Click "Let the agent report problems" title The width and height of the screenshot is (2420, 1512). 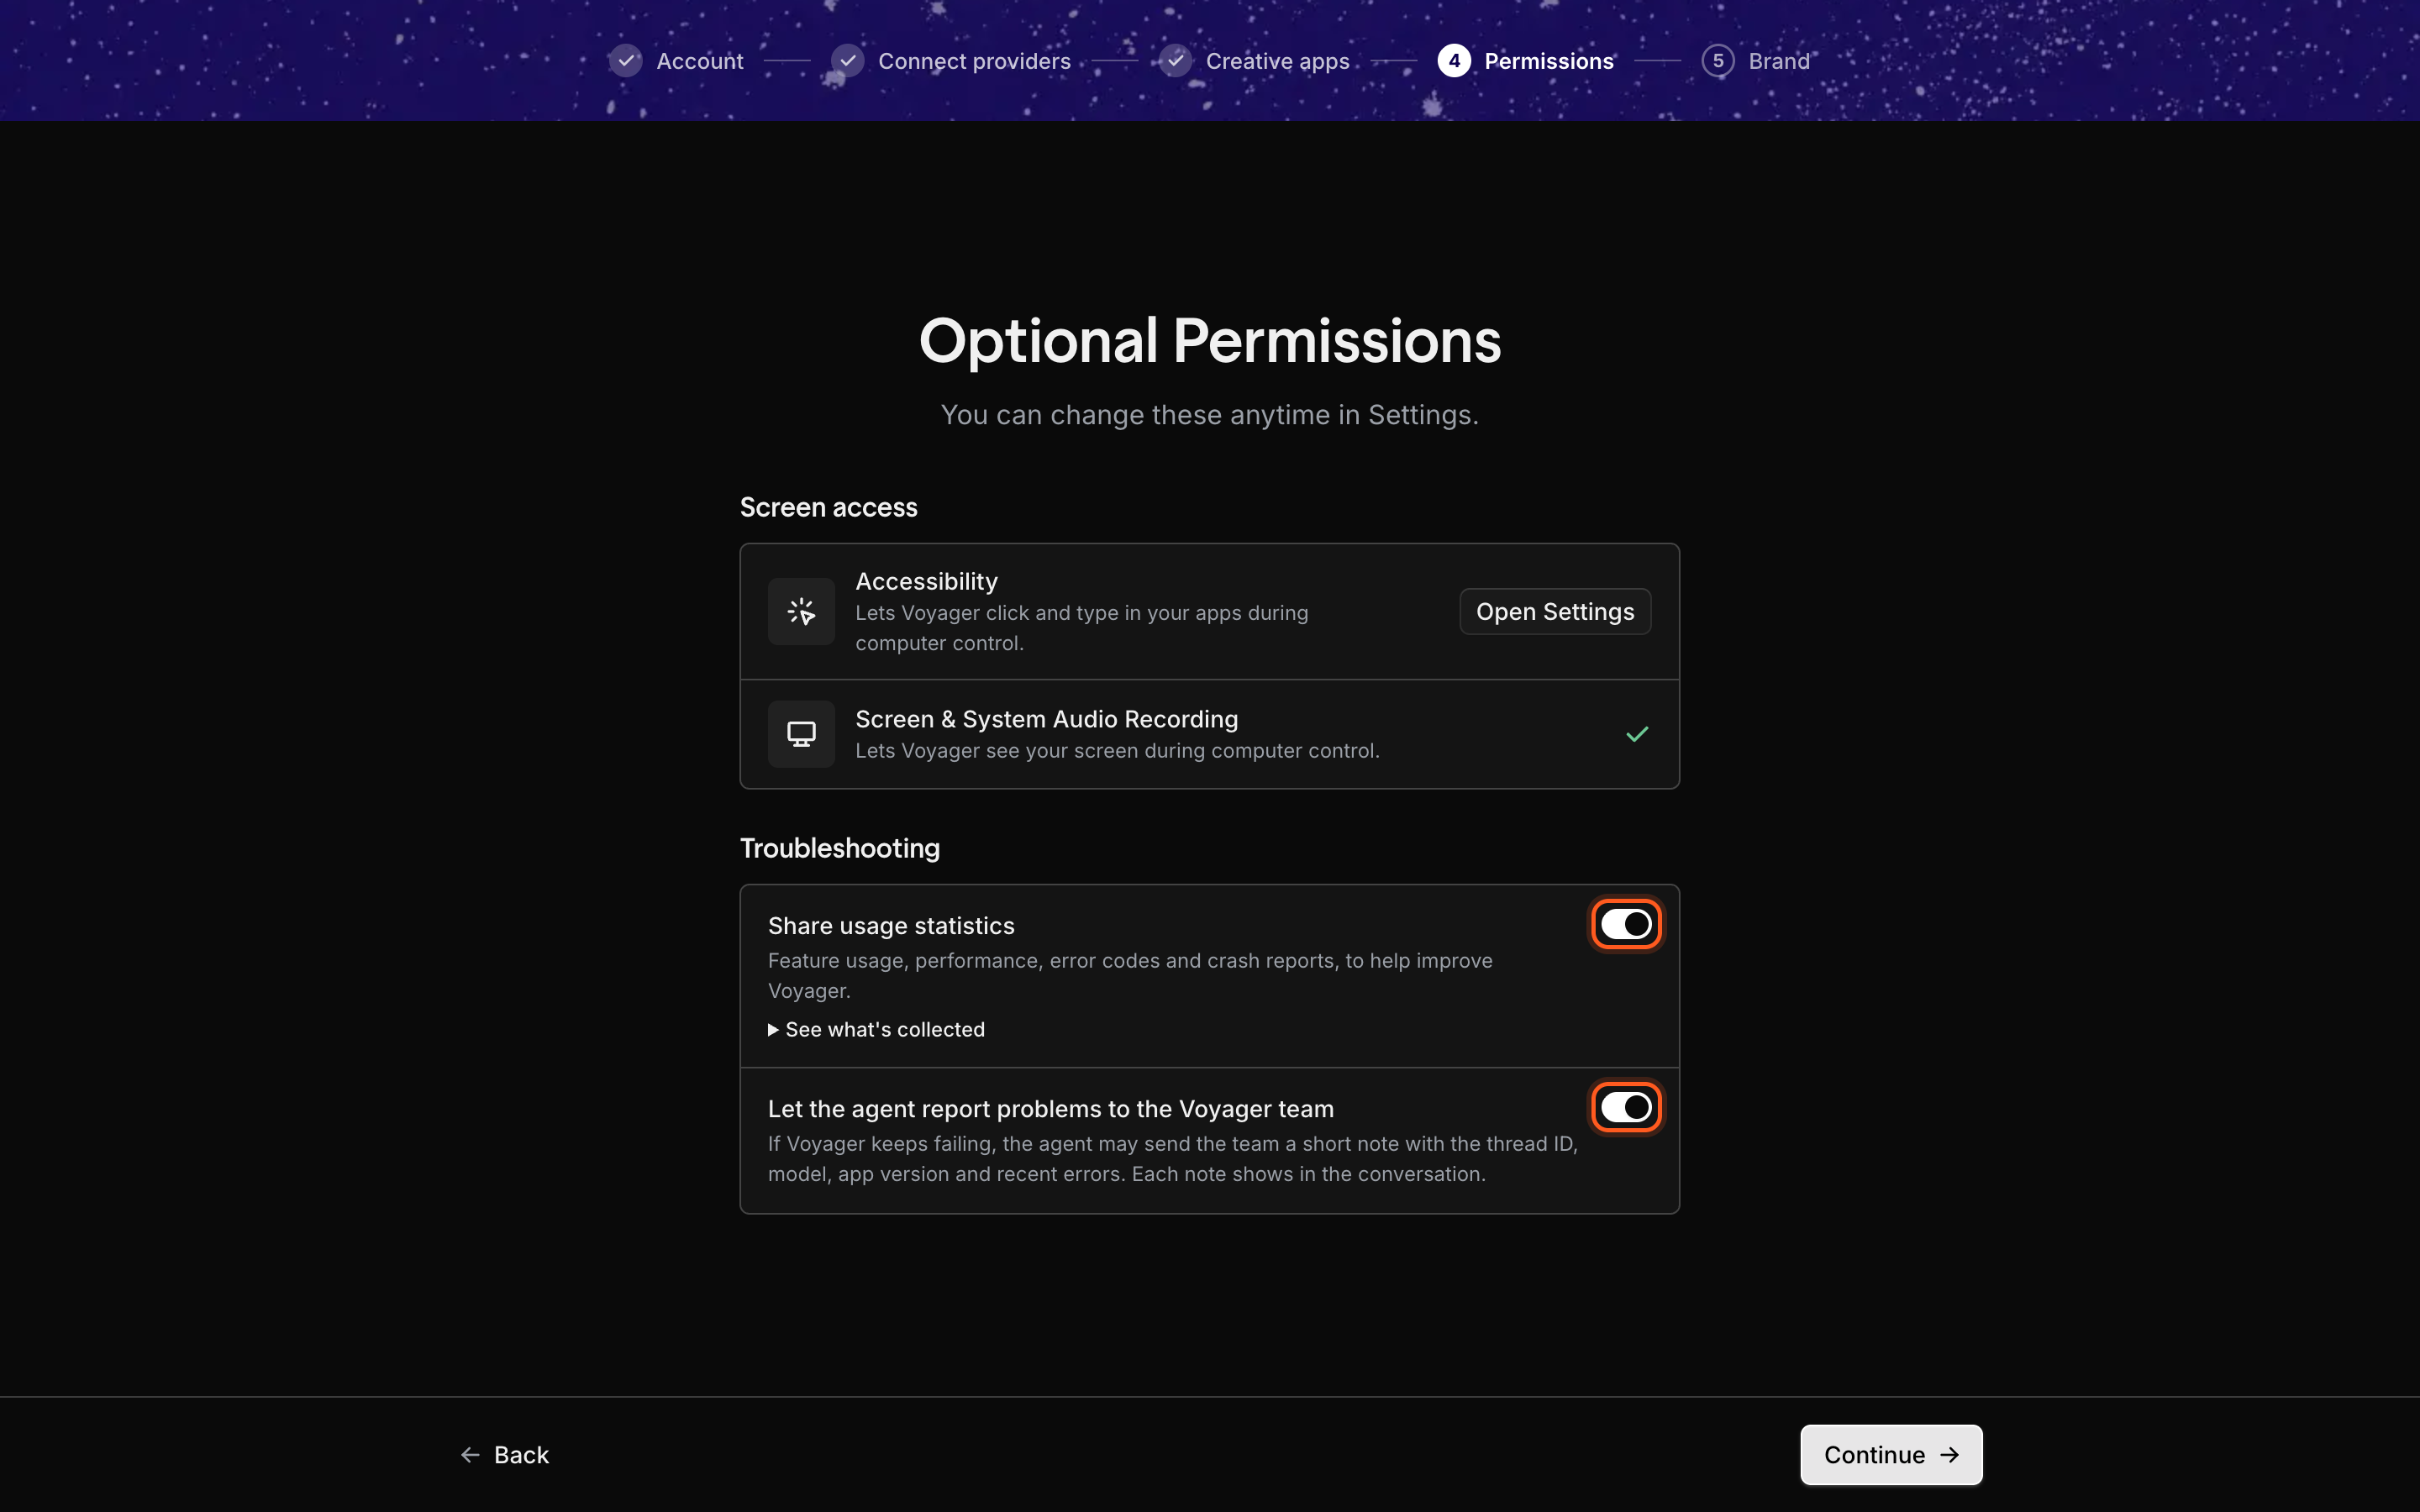pyautogui.click(x=1051, y=1109)
